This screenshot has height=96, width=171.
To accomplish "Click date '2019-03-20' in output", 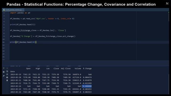I will tap(16, 77).
